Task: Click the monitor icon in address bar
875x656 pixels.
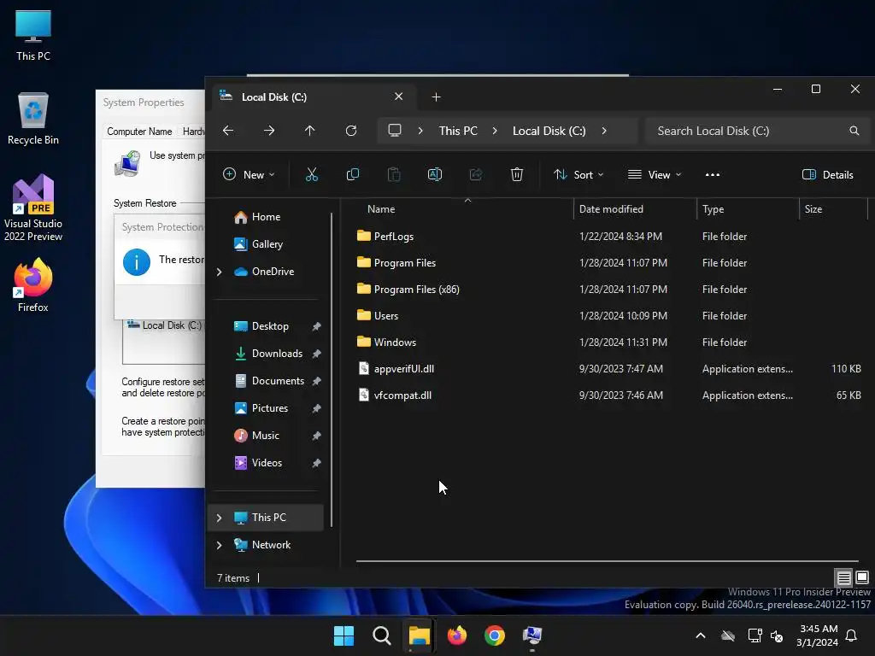Action: (x=395, y=131)
